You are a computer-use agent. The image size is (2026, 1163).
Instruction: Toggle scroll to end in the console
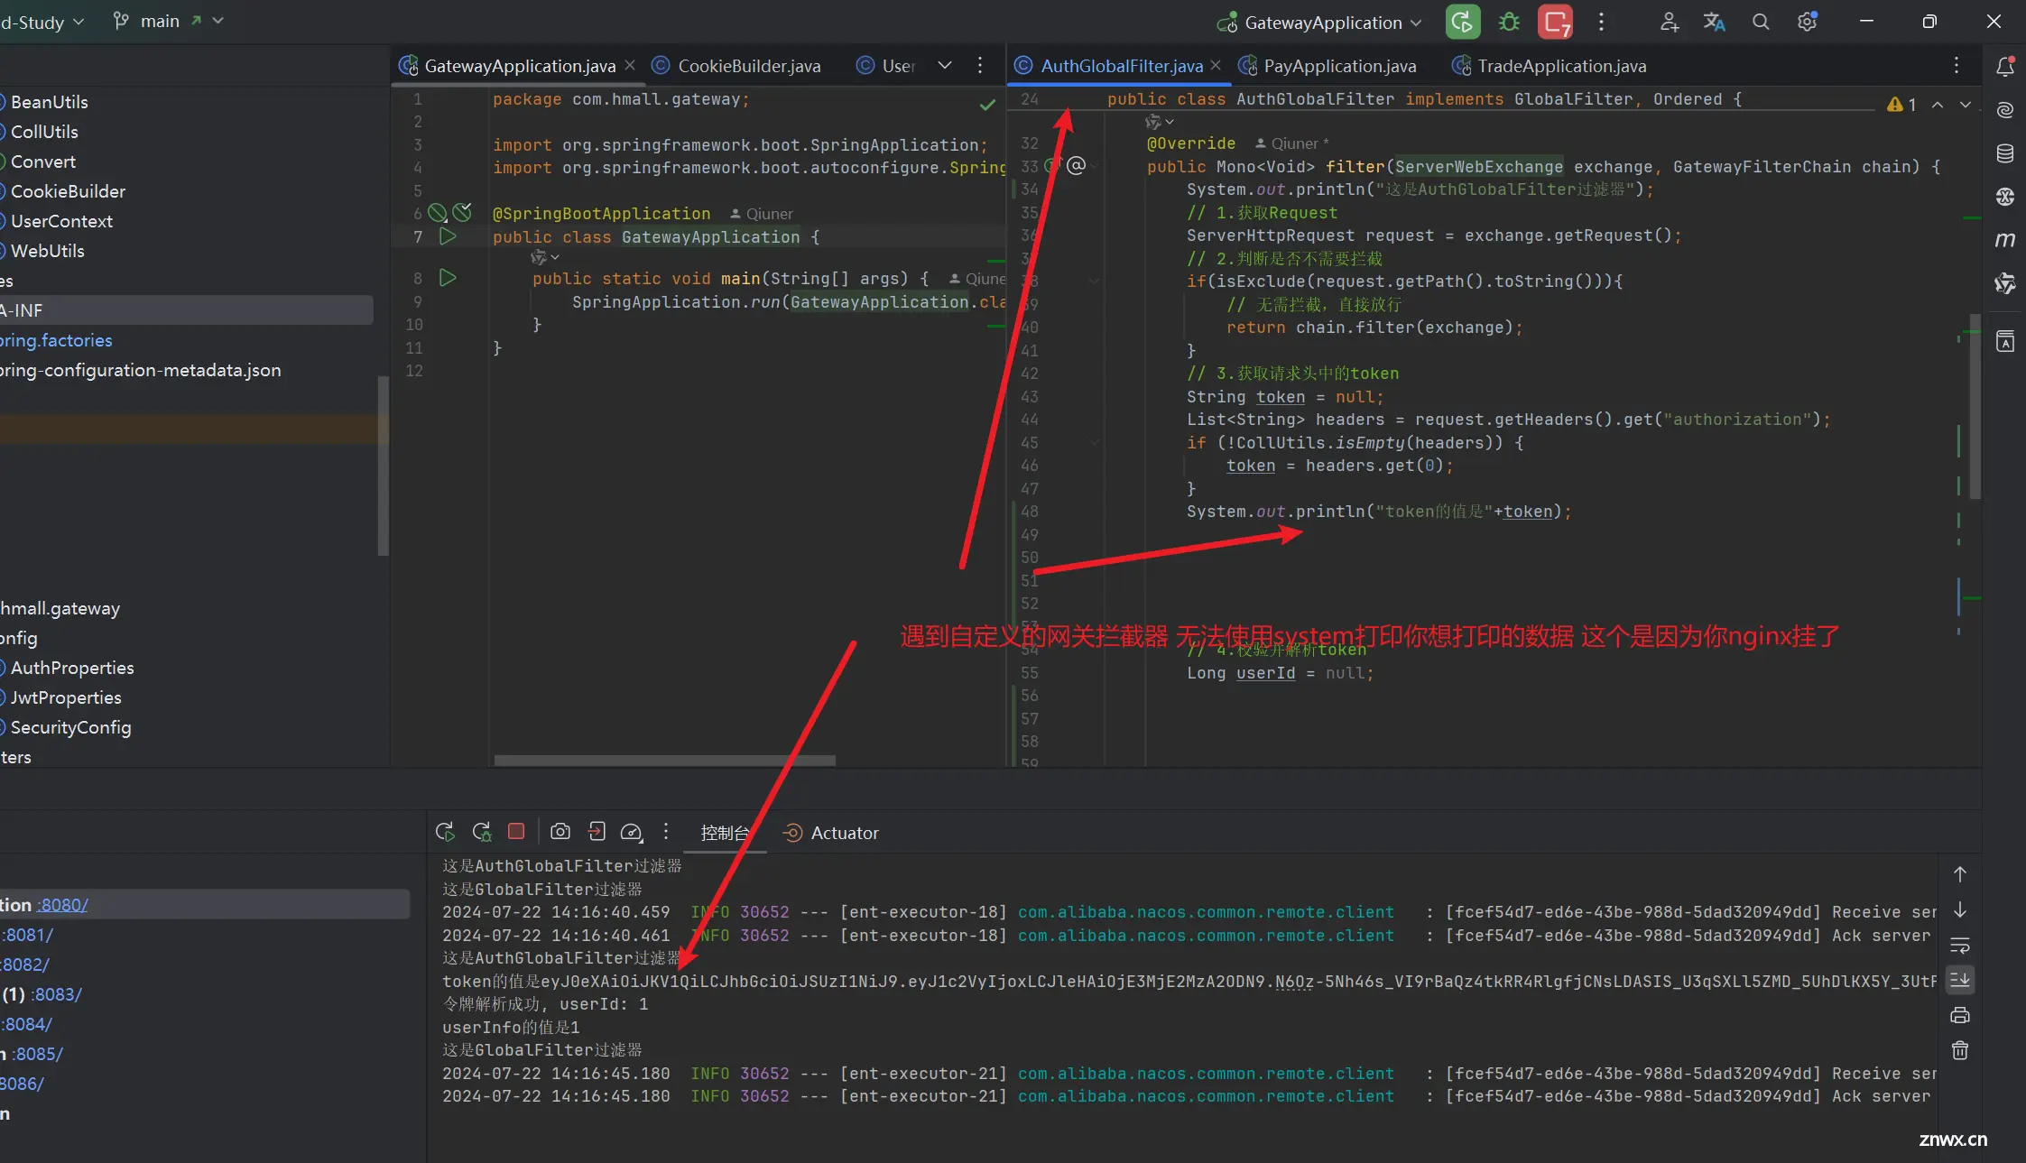pyautogui.click(x=1960, y=980)
